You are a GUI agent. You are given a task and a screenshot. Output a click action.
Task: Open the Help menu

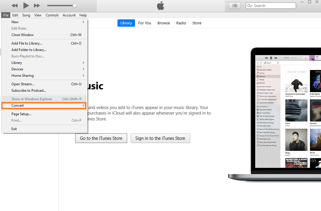83,15
